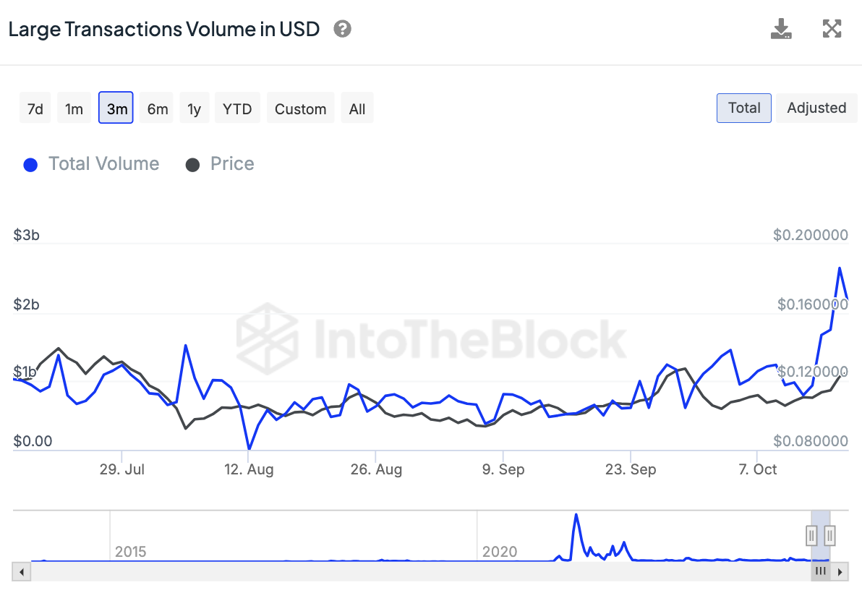Screen dimensions: 862x593
Task: Select the Total volume view
Action: (744, 108)
